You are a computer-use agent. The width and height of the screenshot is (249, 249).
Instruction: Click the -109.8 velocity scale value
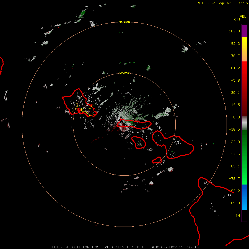(233, 203)
